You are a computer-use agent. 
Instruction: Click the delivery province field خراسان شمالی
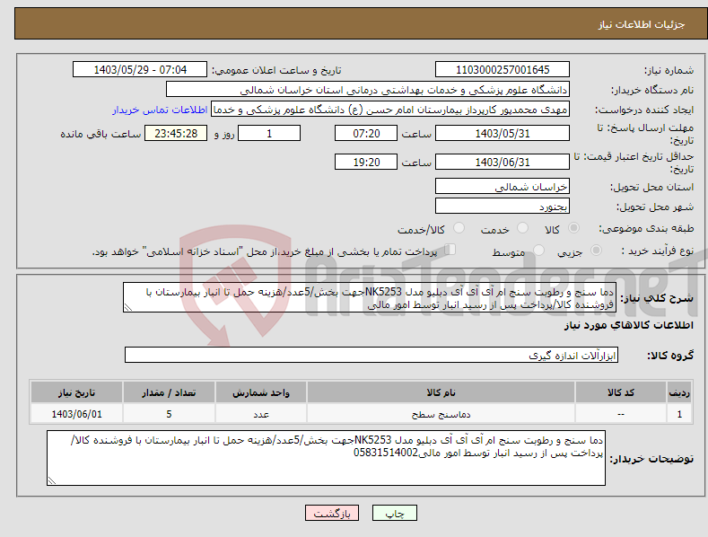coord(503,186)
